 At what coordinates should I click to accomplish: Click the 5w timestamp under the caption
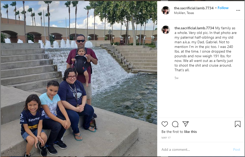(176, 78)
